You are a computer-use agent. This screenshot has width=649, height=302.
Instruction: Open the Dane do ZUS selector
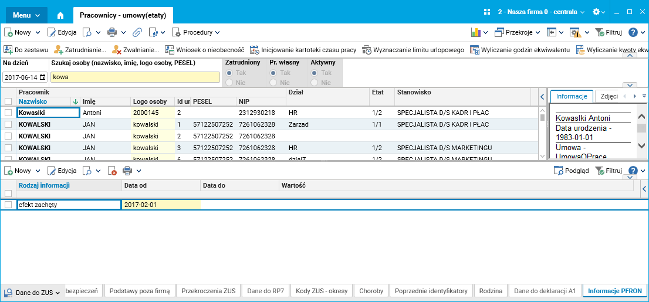(x=33, y=293)
